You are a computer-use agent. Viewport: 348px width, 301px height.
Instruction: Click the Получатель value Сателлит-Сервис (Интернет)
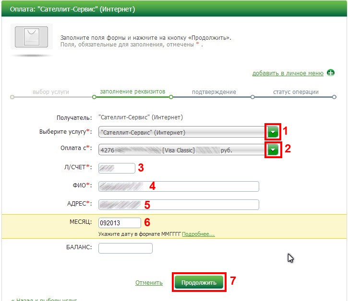pos(141,117)
